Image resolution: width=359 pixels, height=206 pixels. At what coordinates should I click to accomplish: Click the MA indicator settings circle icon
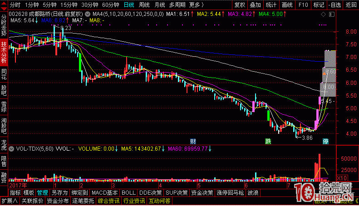coord(88,14)
